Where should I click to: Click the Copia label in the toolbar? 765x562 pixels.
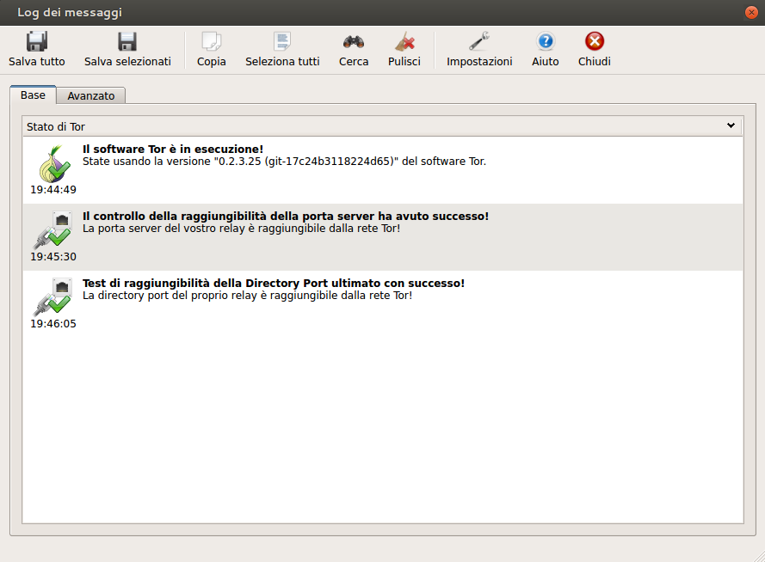pyautogui.click(x=211, y=62)
